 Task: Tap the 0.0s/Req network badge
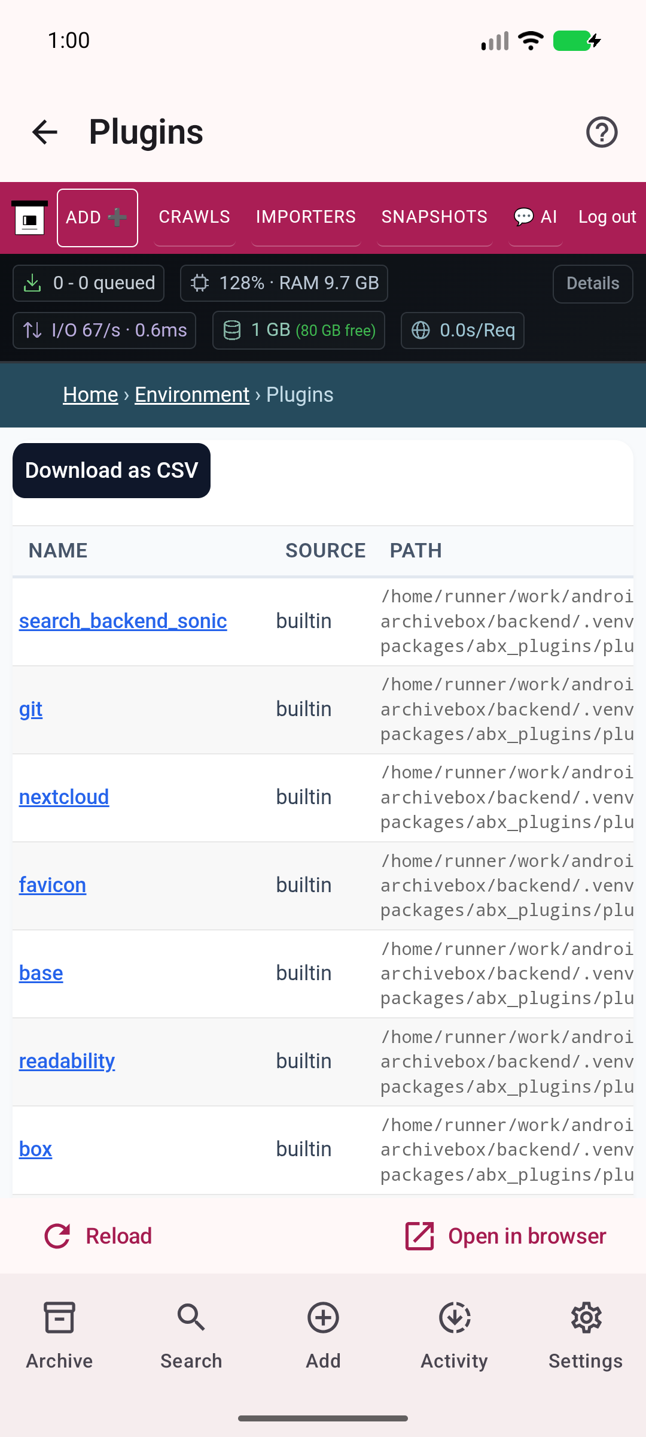462,331
